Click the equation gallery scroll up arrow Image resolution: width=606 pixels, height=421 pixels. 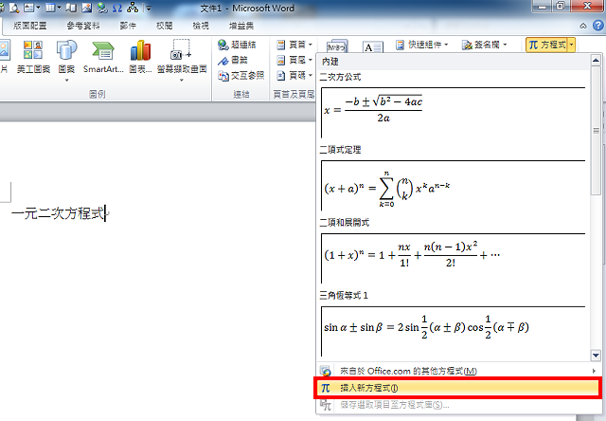pos(596,61)
